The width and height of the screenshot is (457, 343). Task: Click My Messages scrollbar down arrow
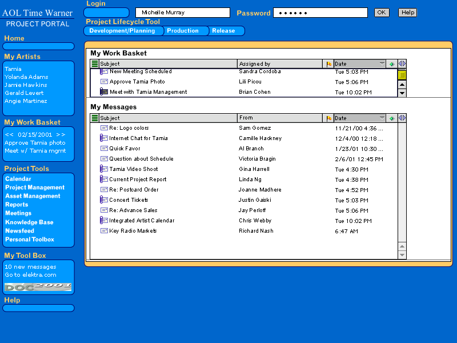pos(402,254)
